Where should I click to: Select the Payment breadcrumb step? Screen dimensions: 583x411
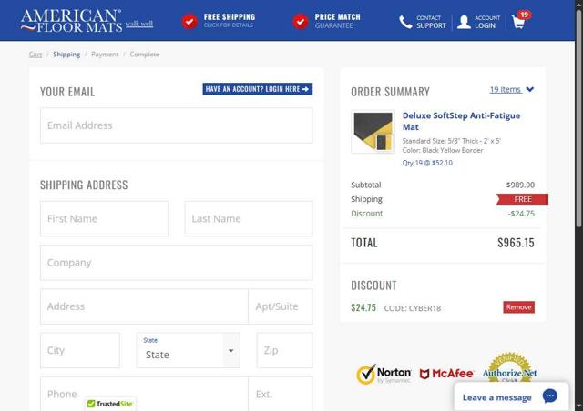click(x=105, y=55)
